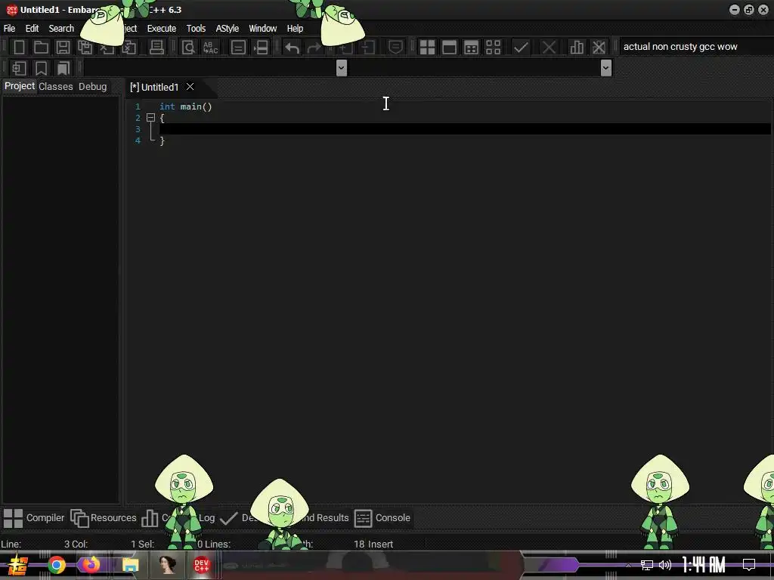Click the 1:44 AM taskbar clock
This screenshot has width=774, height=580.
click(x=704, y=565)
